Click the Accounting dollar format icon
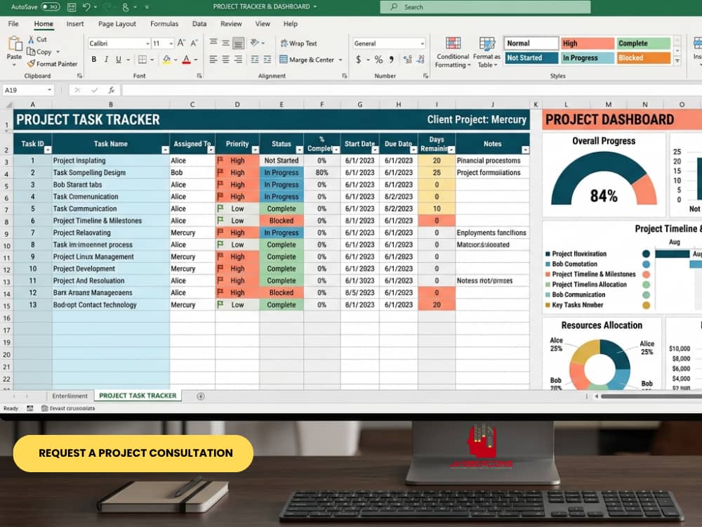The image size is (702, 527). coord(359,59)
